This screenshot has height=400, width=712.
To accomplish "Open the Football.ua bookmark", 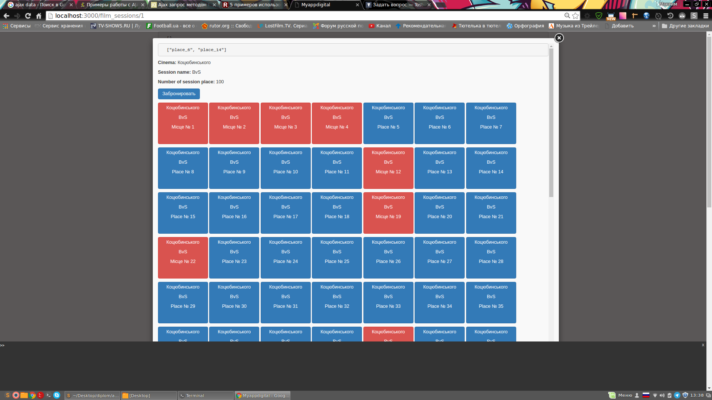I will tap(171, 26).
